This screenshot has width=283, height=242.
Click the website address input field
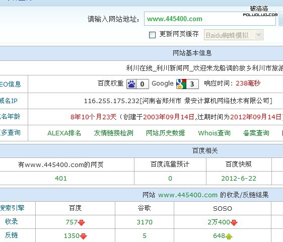[x=209, y=19]
